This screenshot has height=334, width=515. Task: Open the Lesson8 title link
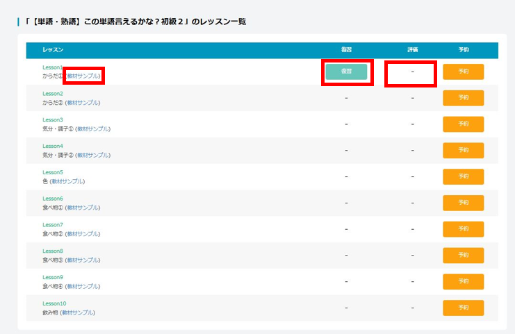tap(53, 251)
